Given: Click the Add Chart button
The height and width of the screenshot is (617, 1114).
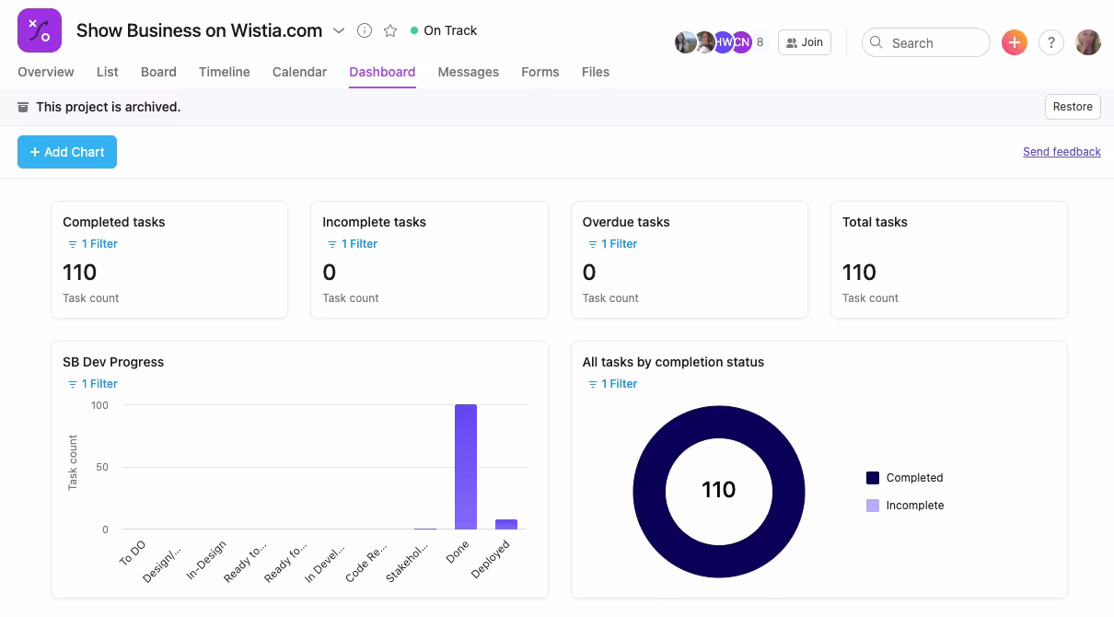Looking at the screenshot, I should click(x=67, y=152).
